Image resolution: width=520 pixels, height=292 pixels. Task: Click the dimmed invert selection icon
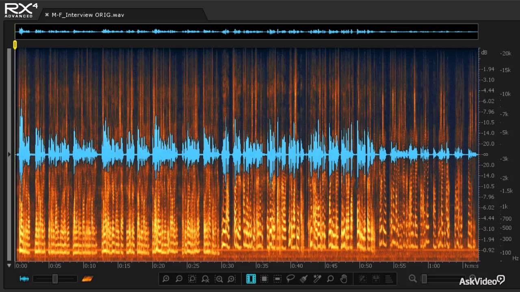point(363,279)
